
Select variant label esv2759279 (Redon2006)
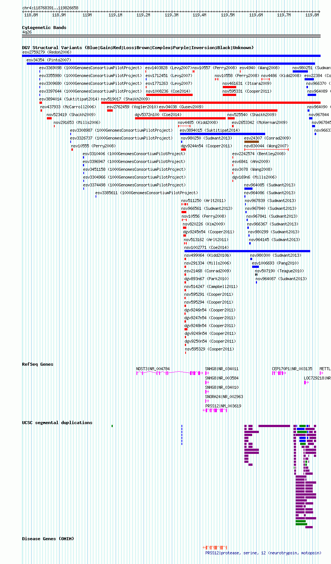click(47, 52)
